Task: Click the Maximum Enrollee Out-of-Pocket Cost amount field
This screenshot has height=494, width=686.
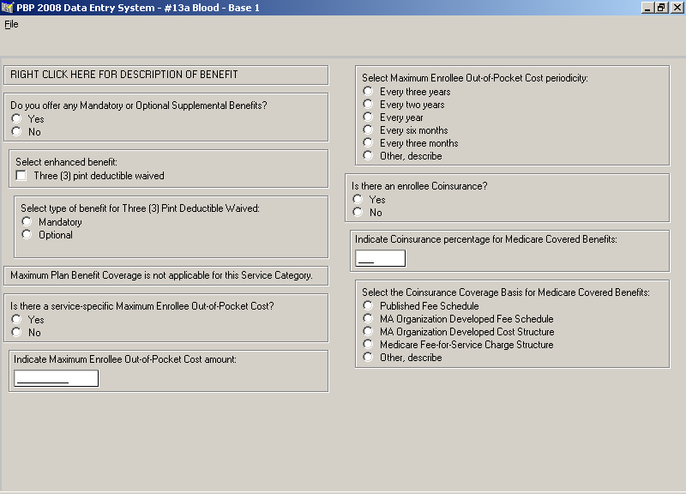Action: pyautogui.click(x=56, y=378)
